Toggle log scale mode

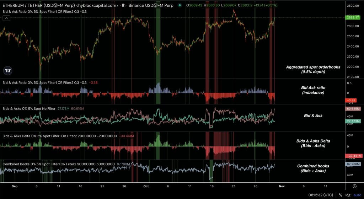point(348,195)
